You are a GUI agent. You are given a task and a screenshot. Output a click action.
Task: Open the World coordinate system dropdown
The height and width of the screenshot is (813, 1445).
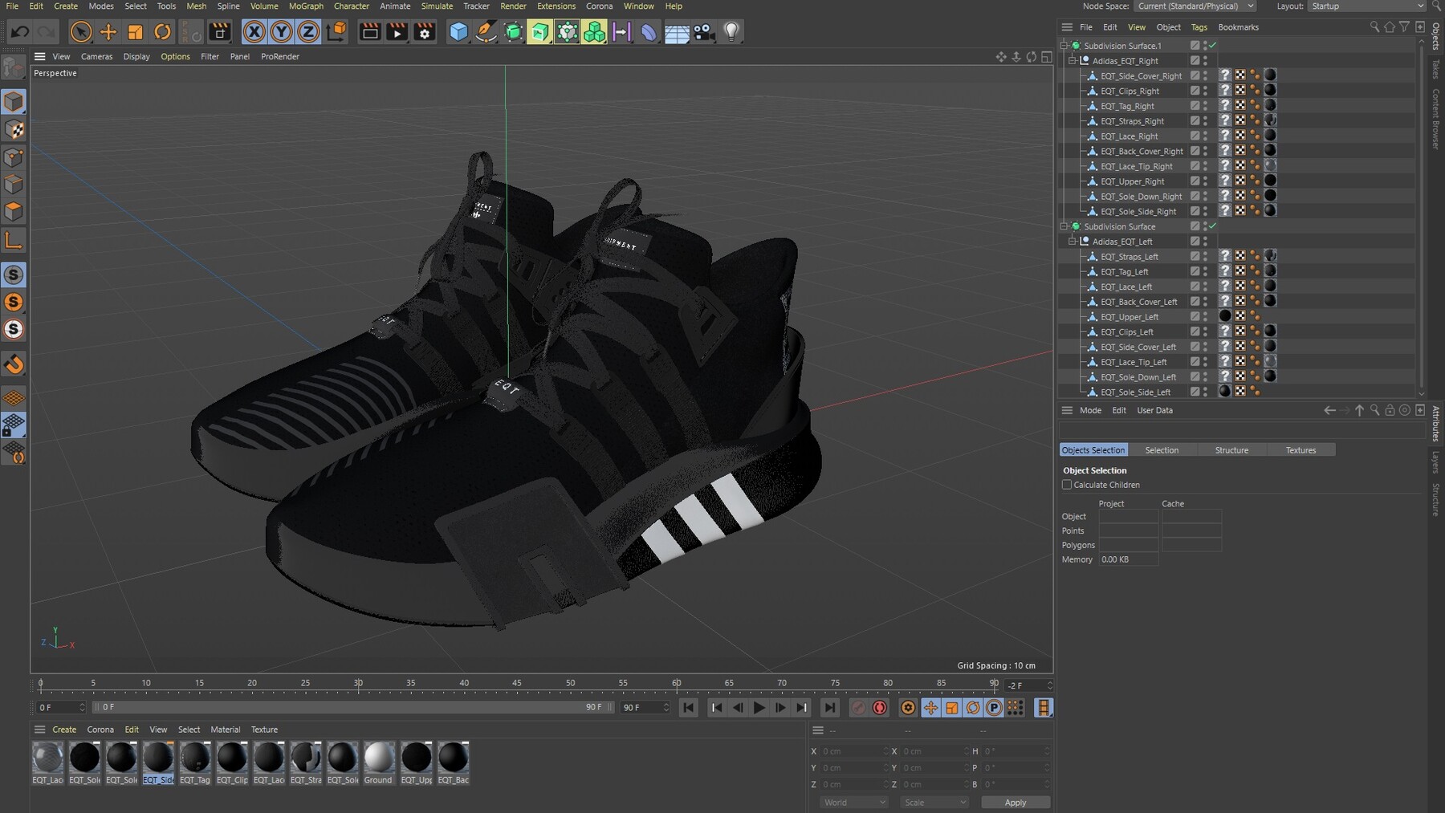[x=853, y=802]
